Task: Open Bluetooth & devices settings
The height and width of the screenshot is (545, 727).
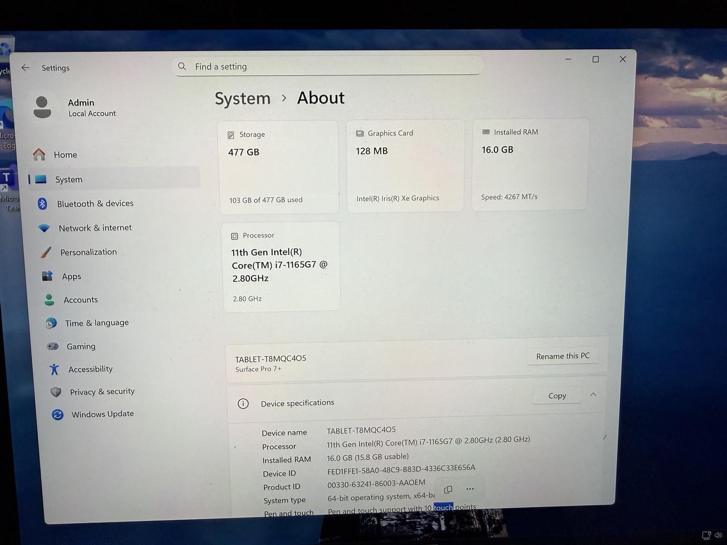Action: tap(95, 203)
